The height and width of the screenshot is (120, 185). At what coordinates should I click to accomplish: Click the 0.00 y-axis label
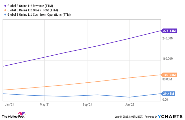click(x=165, y=100)
